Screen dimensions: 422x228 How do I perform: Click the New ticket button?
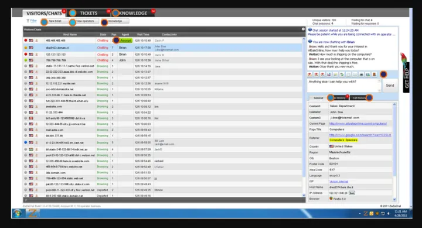pyautogui.click(x=55, y=21)
